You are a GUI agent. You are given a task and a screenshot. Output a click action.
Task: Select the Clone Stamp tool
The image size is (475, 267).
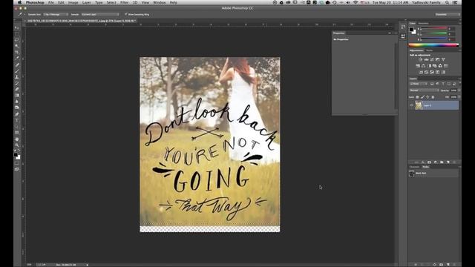pyautogui.click(x=17, y=77)
